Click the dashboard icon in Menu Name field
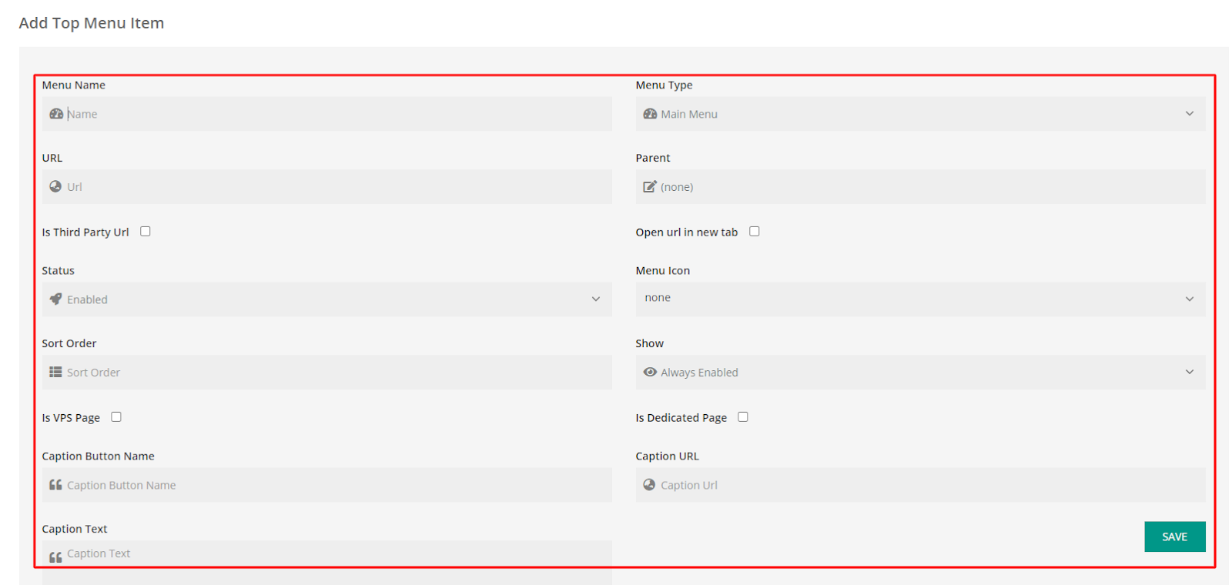 click(x=55, y=114)
